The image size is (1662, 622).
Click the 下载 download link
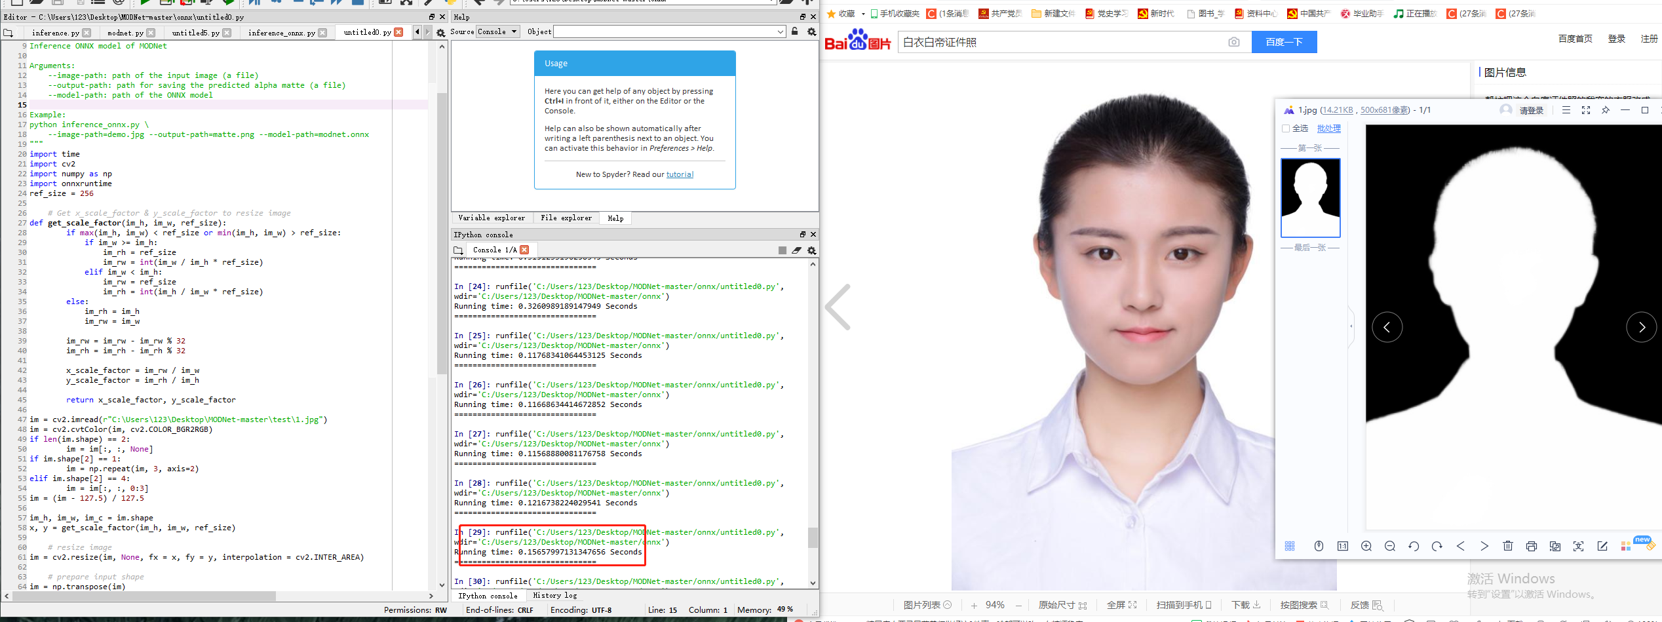click(1245, 604)
